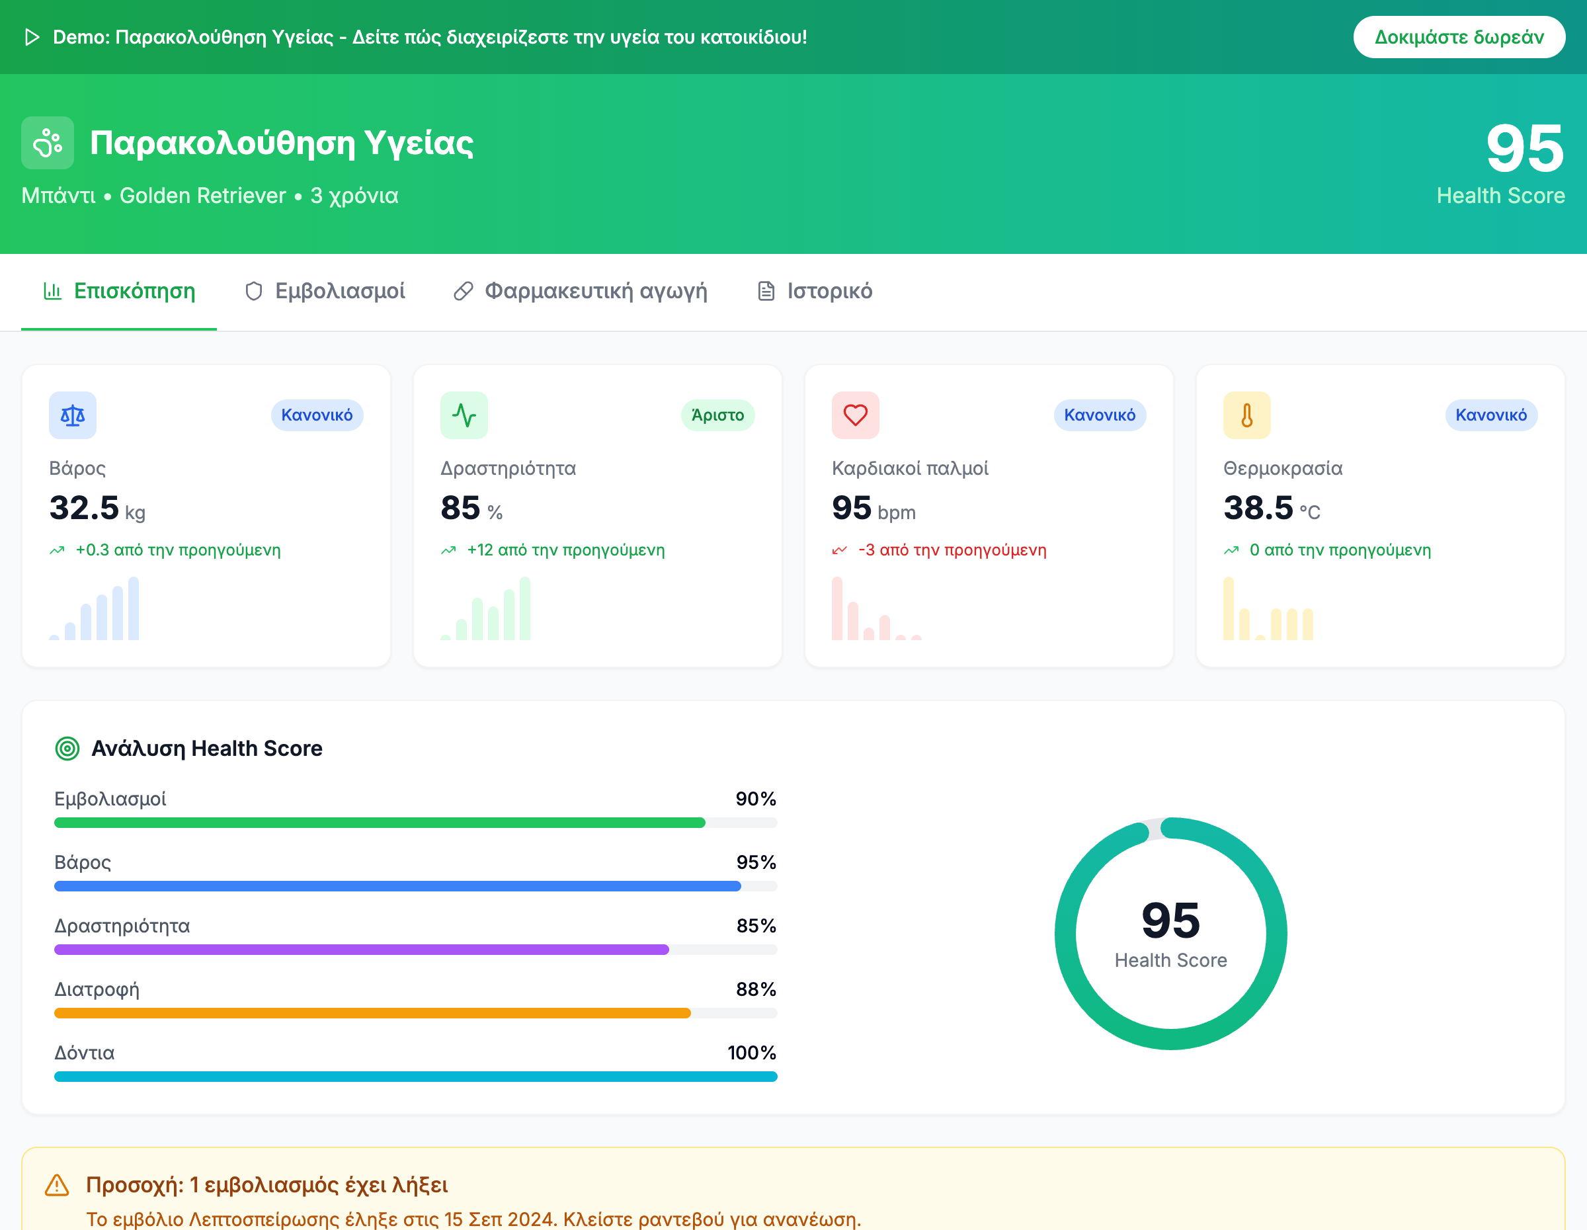This screenshot has width=1587, height=1230.
Task: Click the 32.5 kg weight value
Action: point(97,508)
